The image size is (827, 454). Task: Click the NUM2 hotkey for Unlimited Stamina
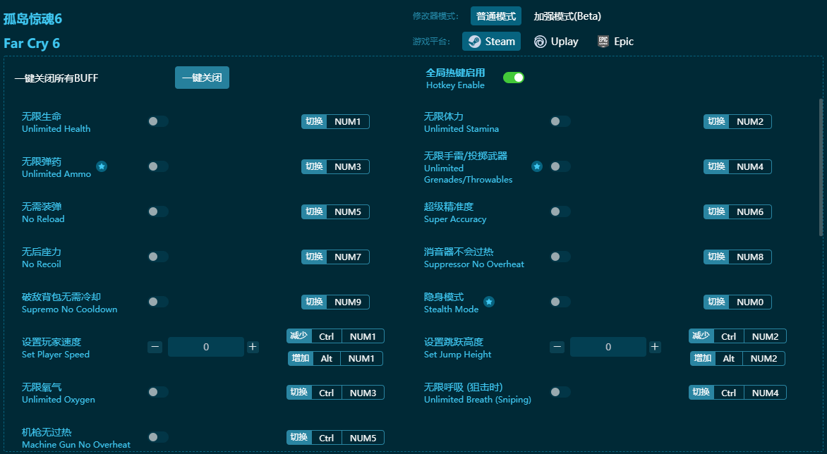(737, 122)
